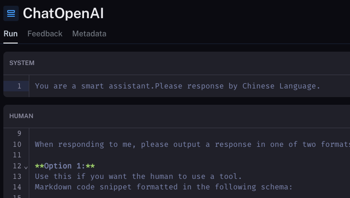Click line number 14 in the gutter
The height and width of the screenshot is (198, 350).
point(17,187)
